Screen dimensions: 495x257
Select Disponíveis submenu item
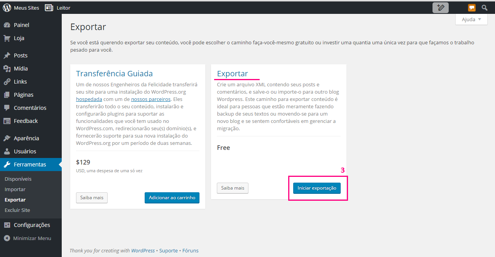tap(18, 179)
